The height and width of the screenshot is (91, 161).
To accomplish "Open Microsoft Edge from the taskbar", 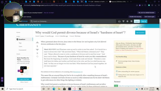I will click(54, 89).
